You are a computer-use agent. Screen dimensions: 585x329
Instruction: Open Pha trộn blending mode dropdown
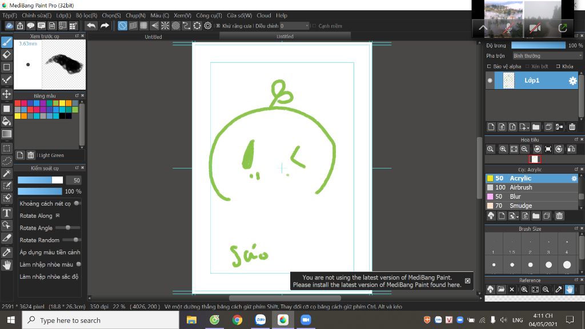(x=547, y=56)
